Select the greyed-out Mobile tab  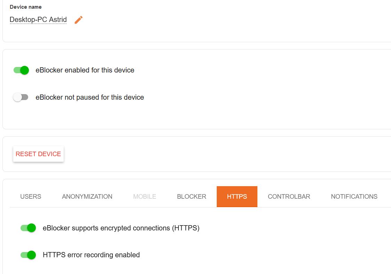click(x=145, y=197)
